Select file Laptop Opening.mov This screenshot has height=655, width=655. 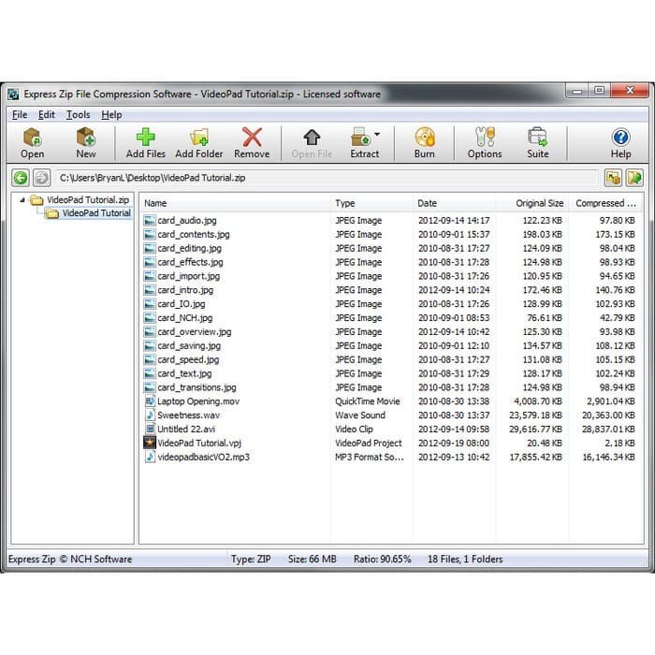pos(198,401)
